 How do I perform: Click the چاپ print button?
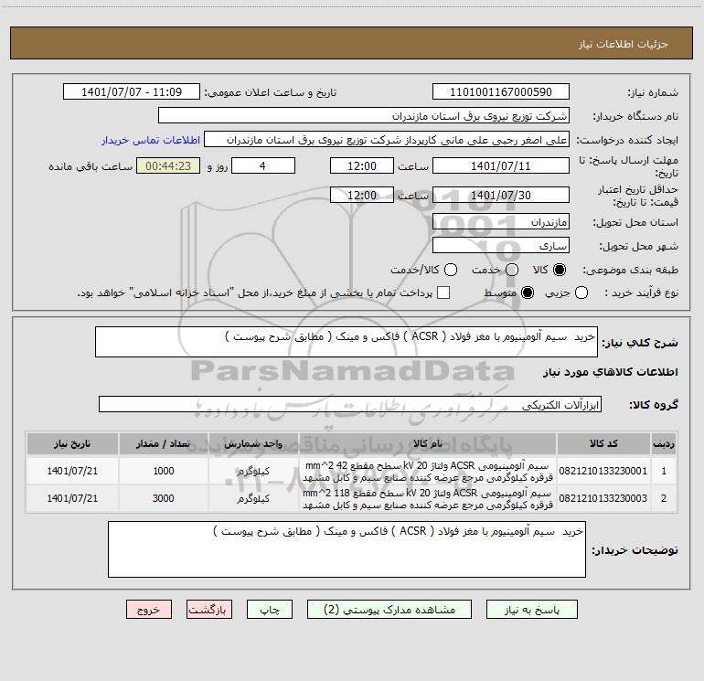click(270, 610)
